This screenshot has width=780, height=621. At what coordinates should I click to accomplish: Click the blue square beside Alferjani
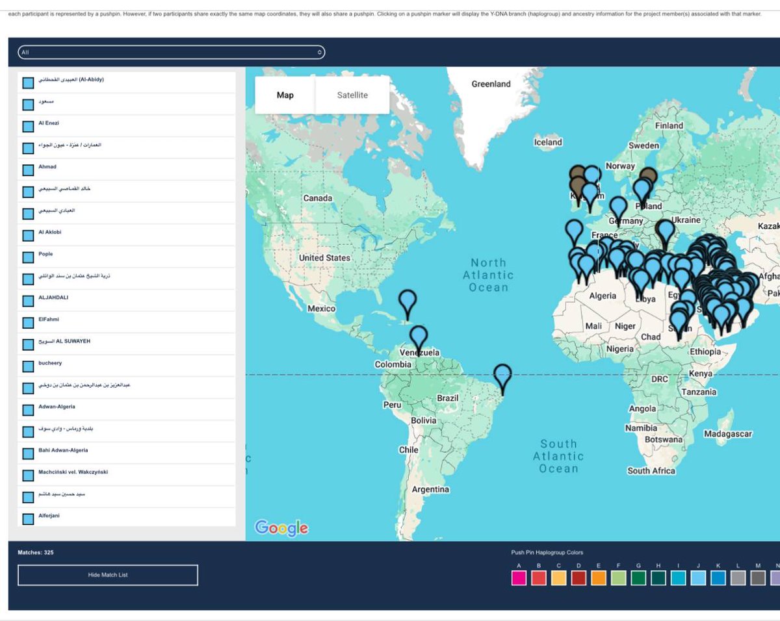point(28,519)
